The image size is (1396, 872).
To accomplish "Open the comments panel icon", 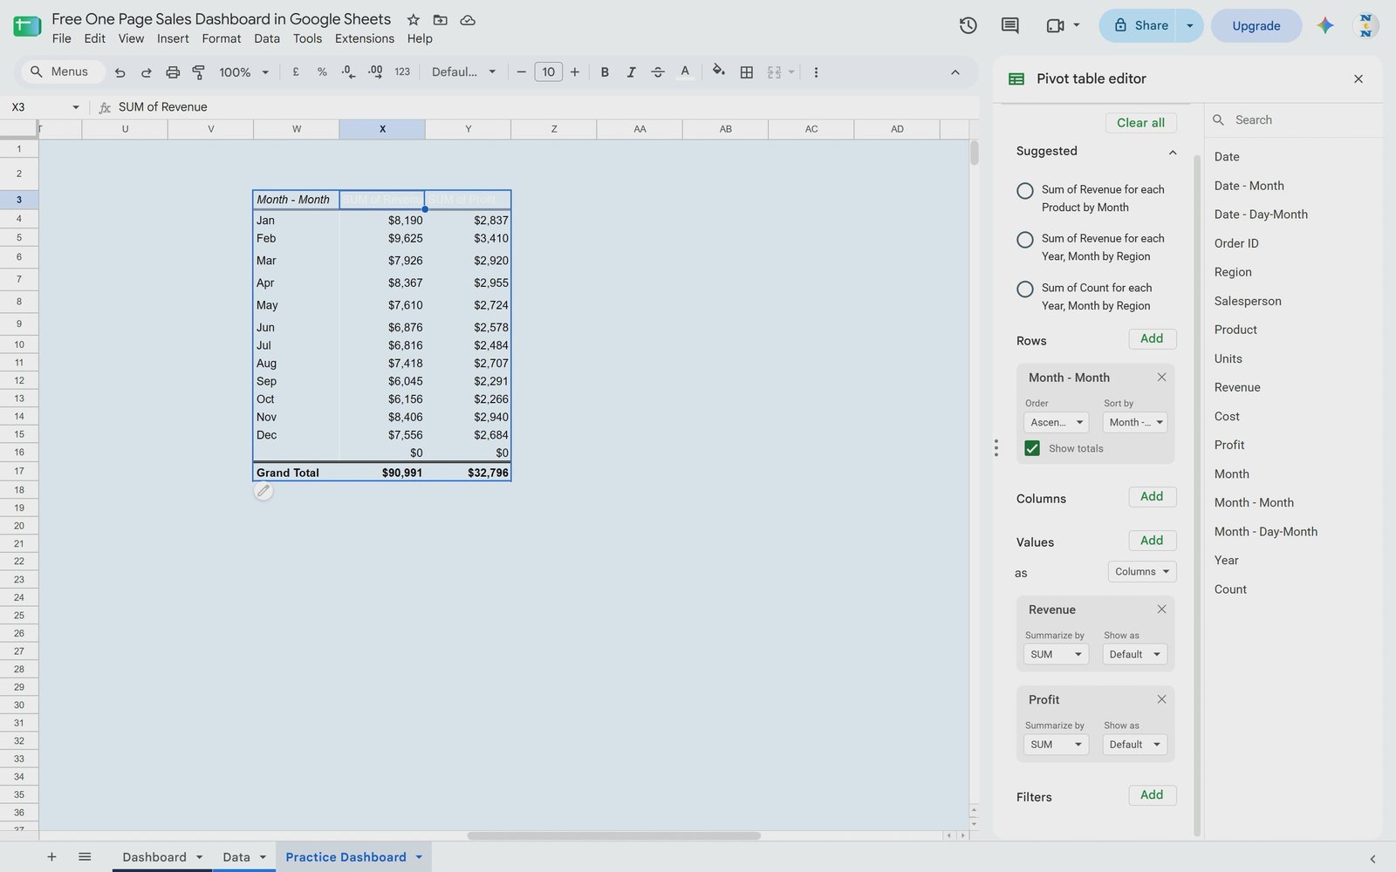I will pyautogui.click(x=1009, y=25).
